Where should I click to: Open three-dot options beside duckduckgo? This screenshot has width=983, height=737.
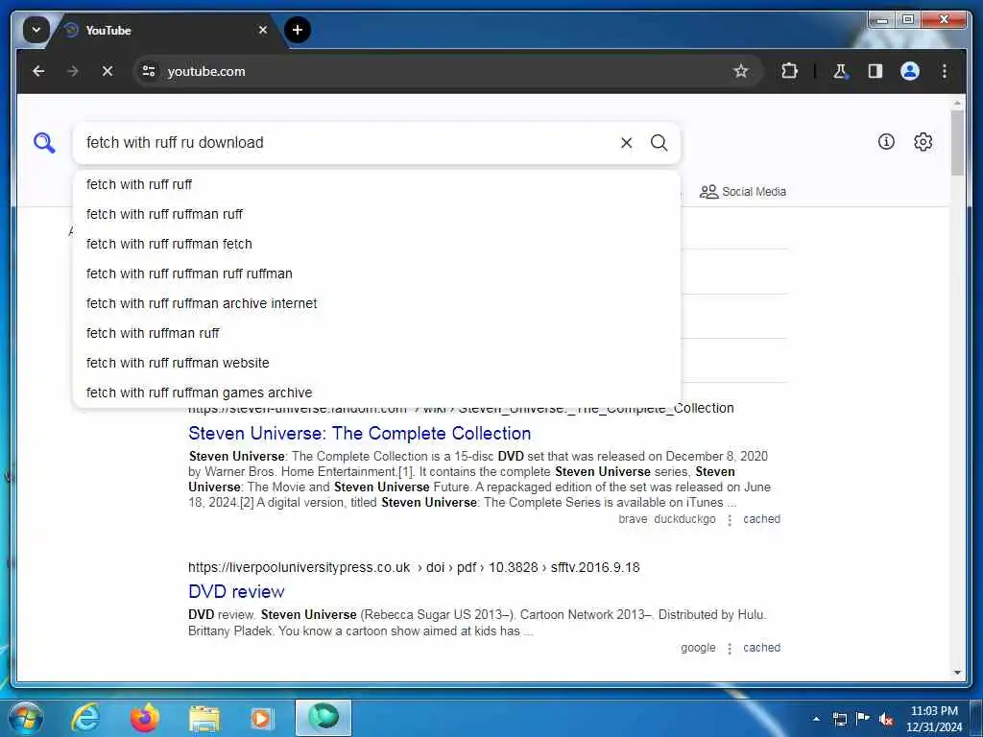(x=730, y=520)
